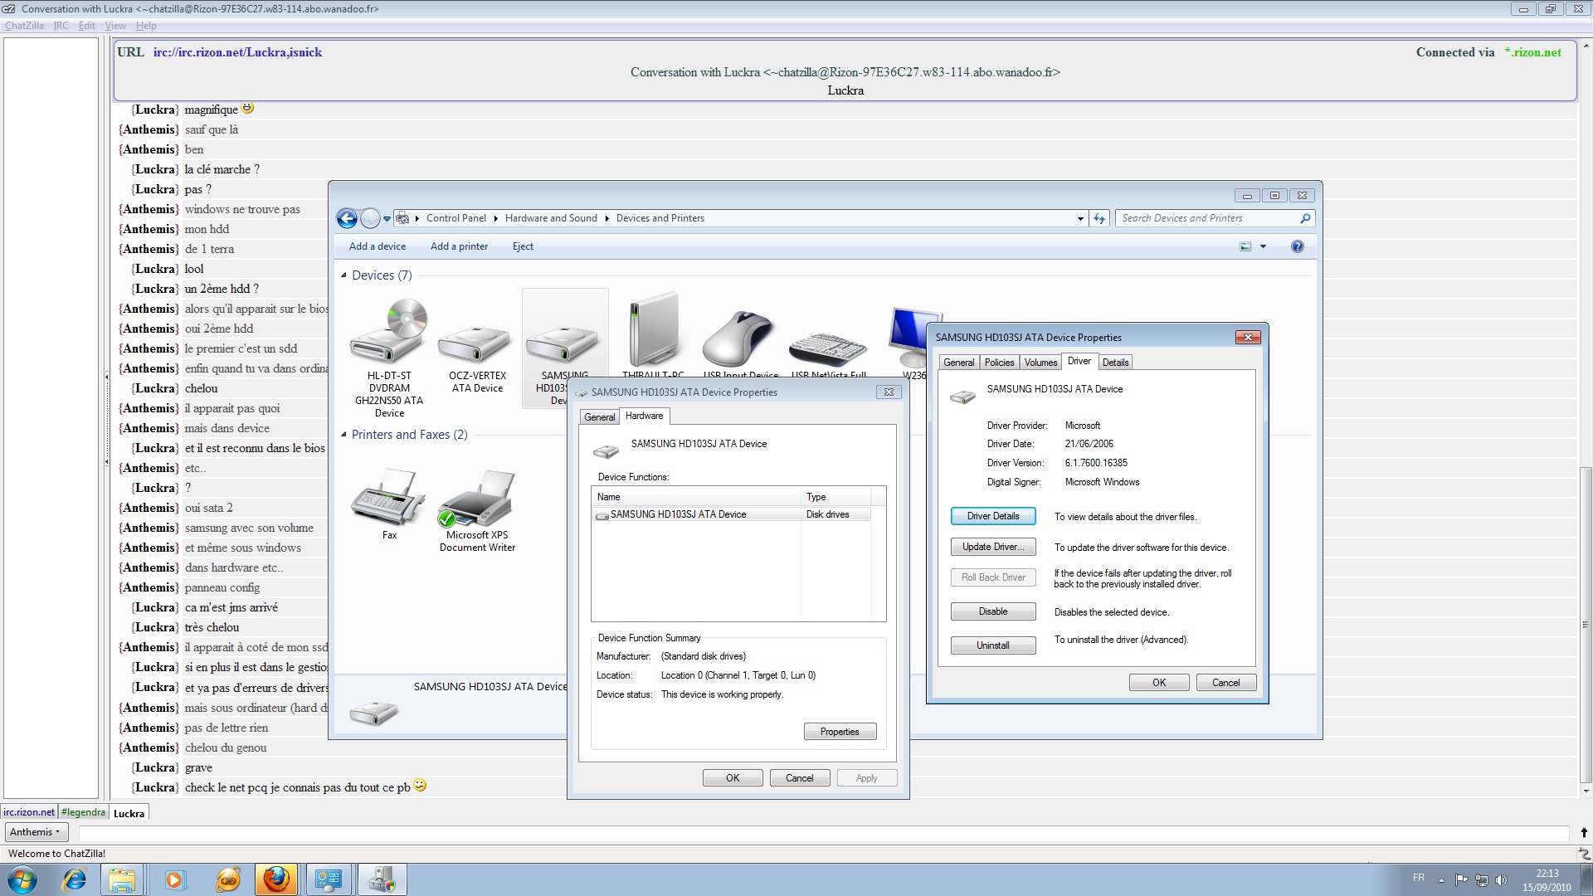Click the Disable button
This screenshot has height=896, width=1593.
pyautogui.click(x=993, y=611)
